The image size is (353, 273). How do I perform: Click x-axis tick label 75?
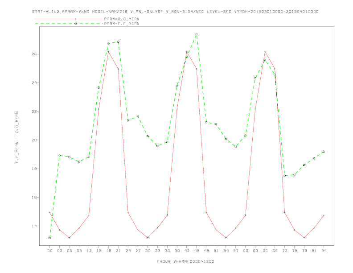295,251
